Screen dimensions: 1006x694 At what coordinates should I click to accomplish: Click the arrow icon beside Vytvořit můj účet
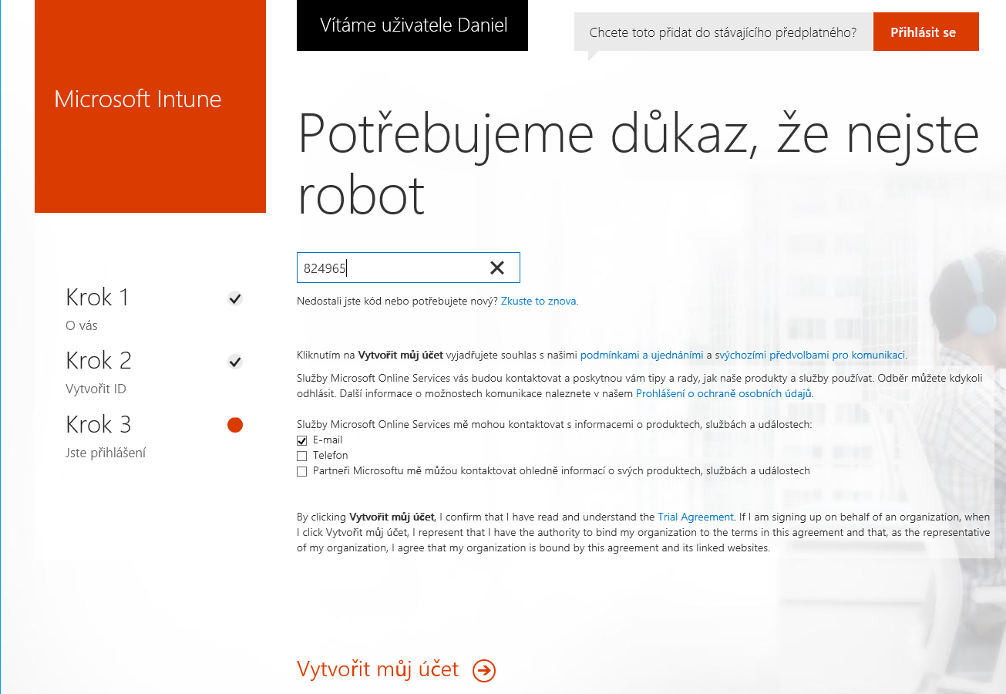pos(484,671)
